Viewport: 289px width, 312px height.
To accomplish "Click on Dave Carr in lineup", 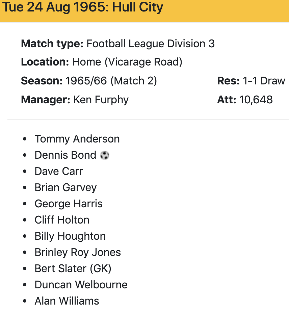I will 58,171.
